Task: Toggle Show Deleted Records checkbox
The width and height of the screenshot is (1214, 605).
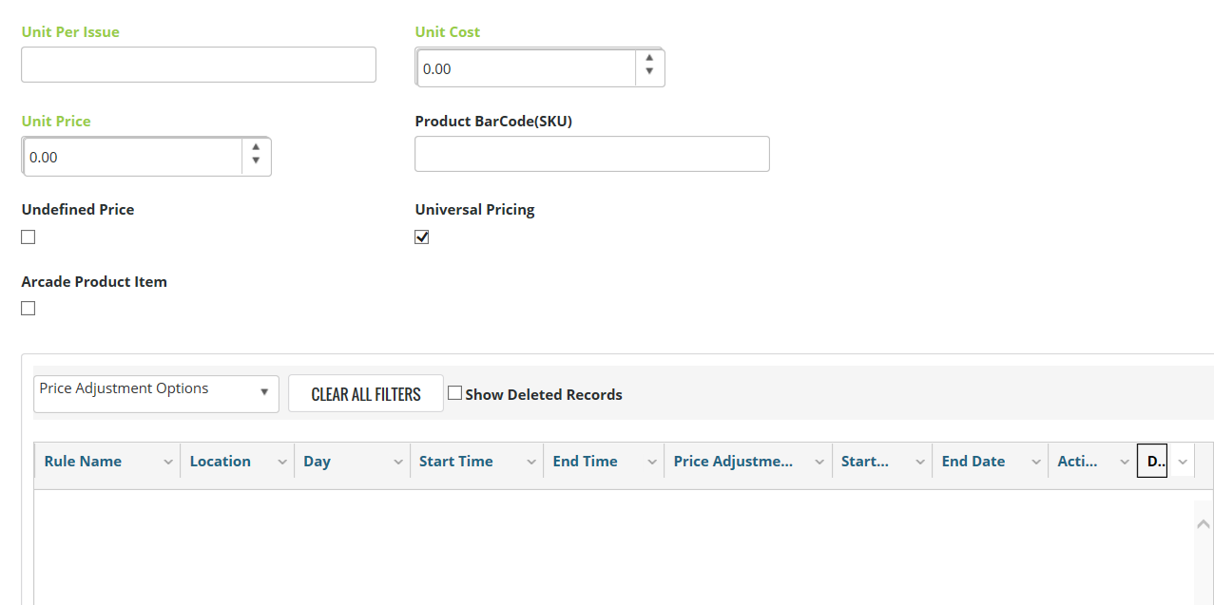Action: (455, 393)
